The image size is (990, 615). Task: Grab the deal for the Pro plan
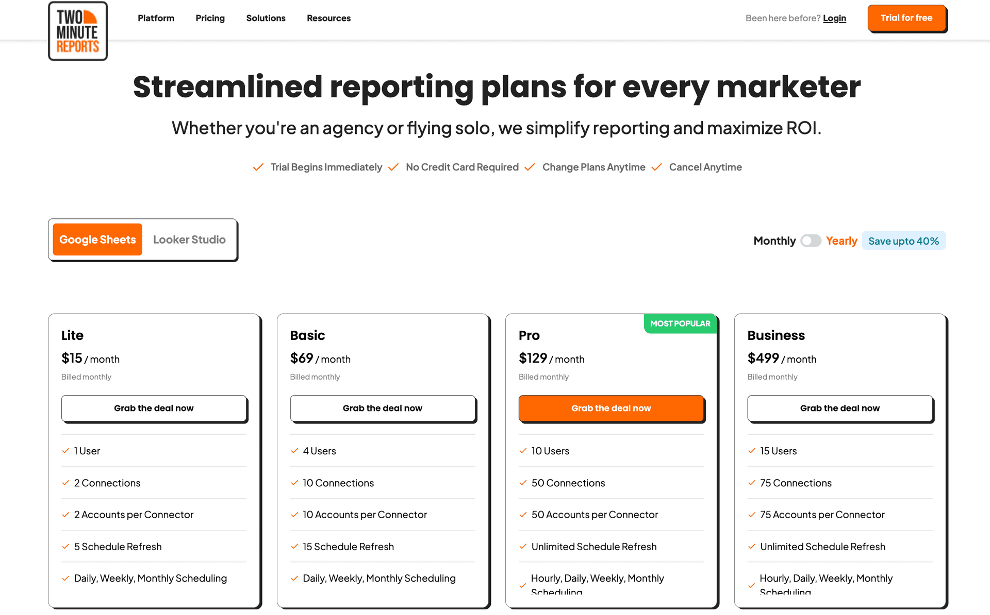(611, 408)
